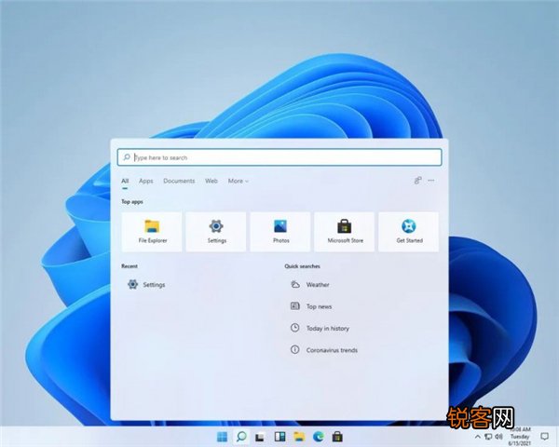Launch Photos from Top apps
The image size is (559, 447).
280,232
